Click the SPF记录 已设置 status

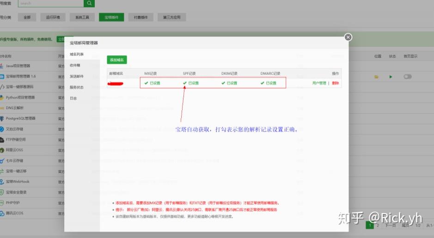[x=191, y=83]
